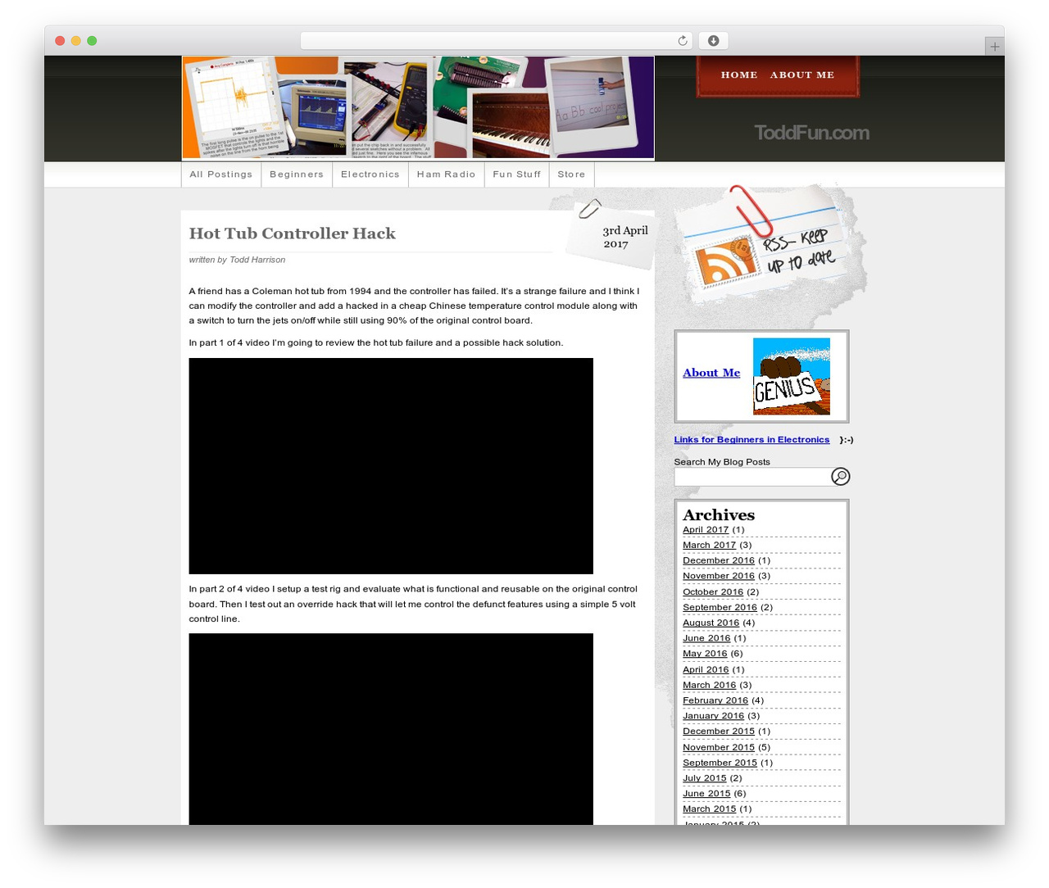The width and height of the screenshot is (1049, 888).
Task: Open April 2016 archive
Action: tap(706, 670)
